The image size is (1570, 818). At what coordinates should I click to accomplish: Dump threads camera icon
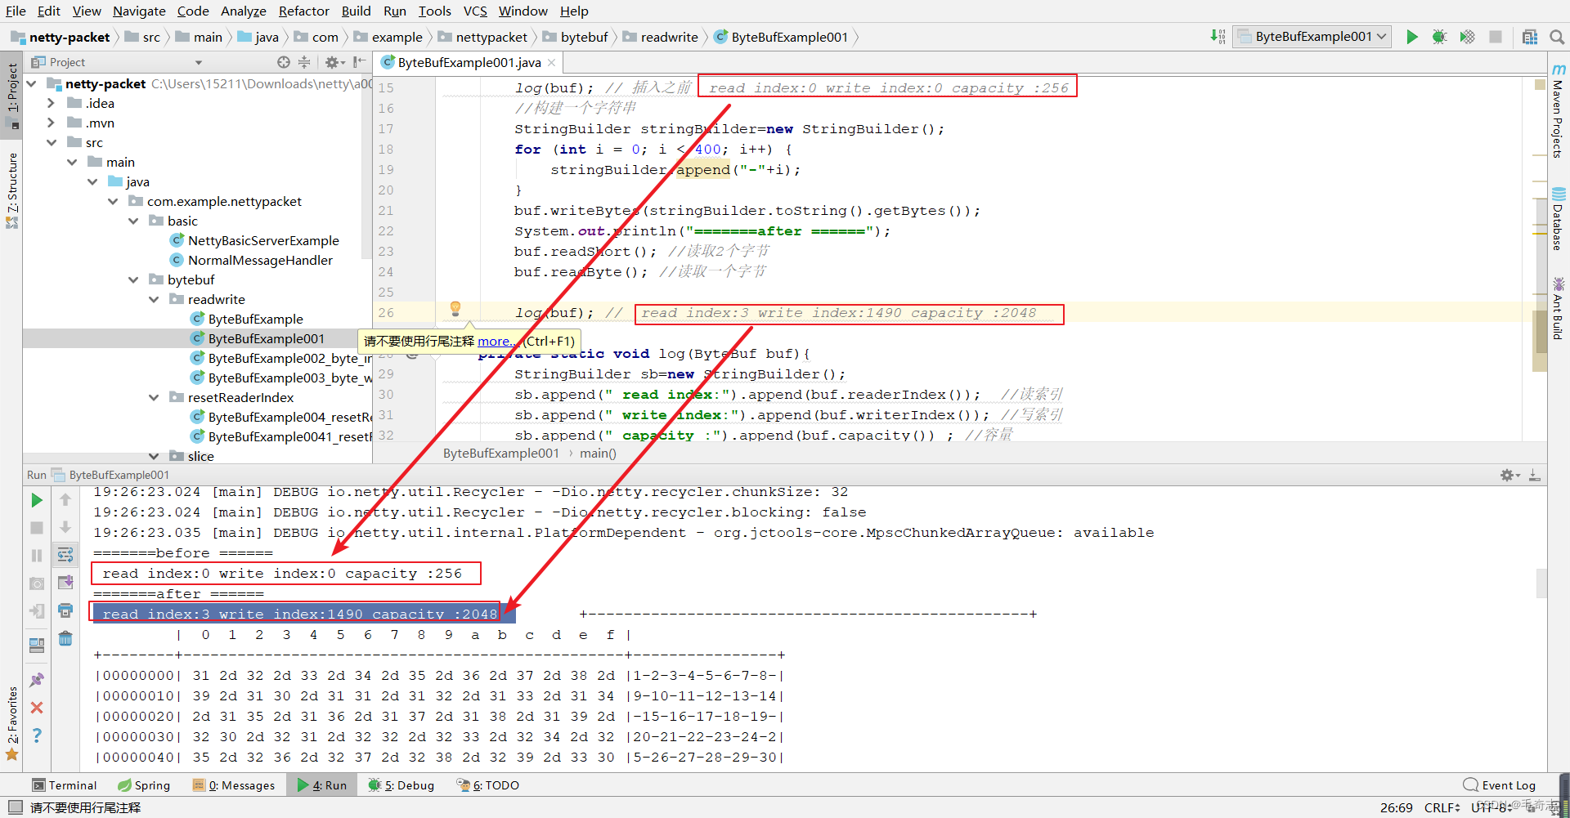(37, 583)
